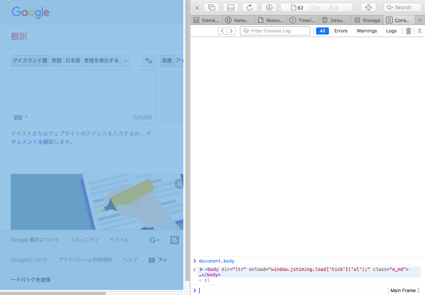
Task: Reload the page using the inspector reload icon
Action: [250, 7]
